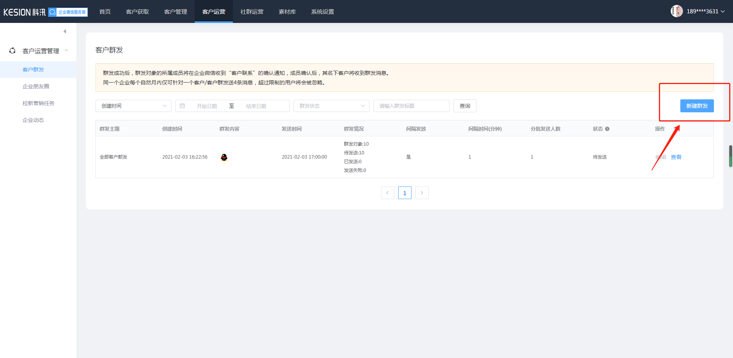Screen dimensions: 733x358
Task: Click the 查看 link in the row
Action: pyautogui.click(x=676, y=157)
